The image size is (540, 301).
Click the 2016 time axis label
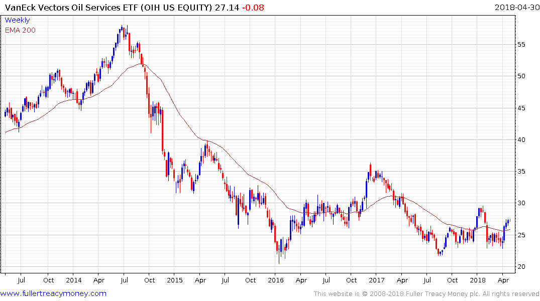[275, 280]
